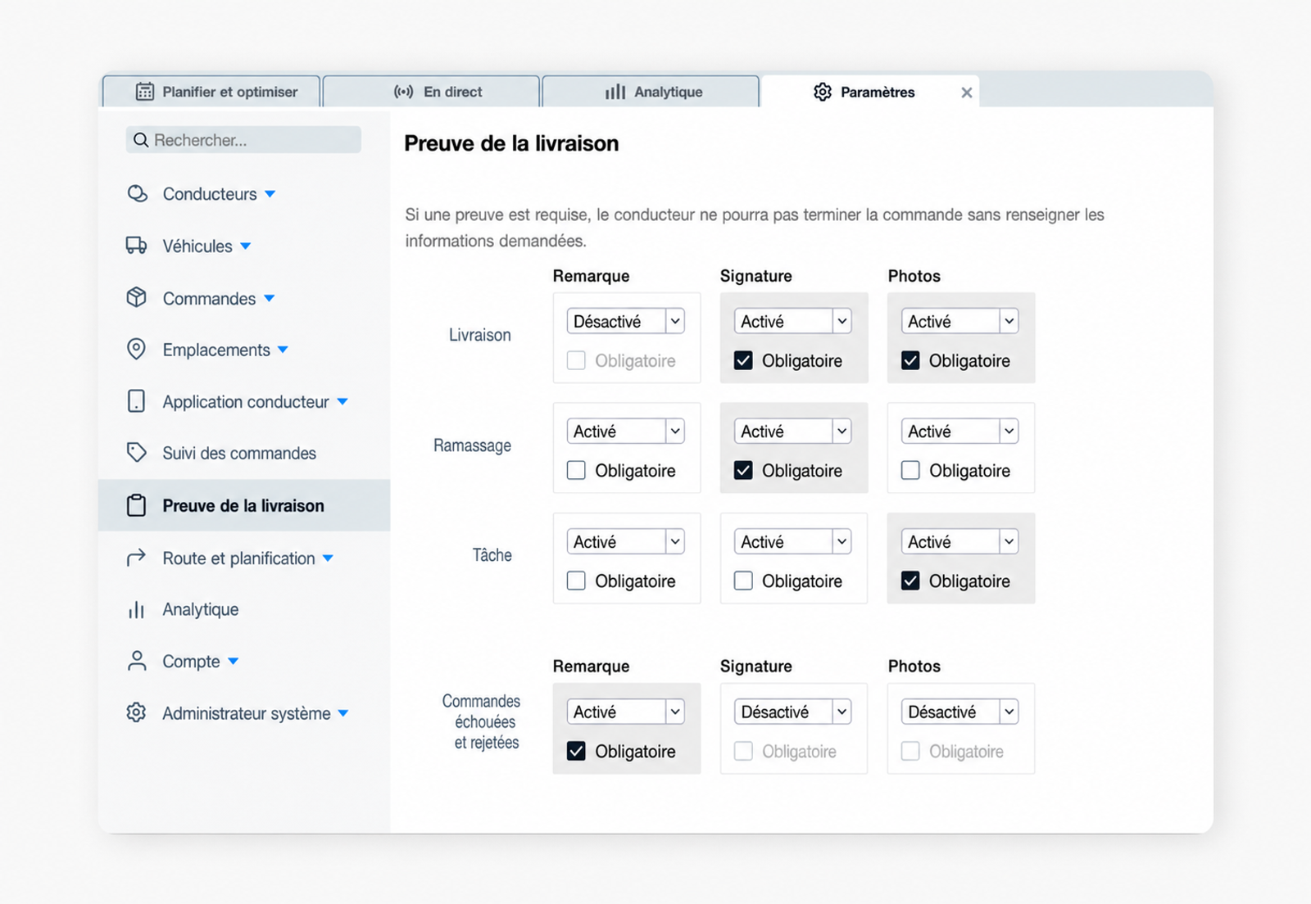Open Tâche Signature status dropdown
Image resolution: width=1311 pixels, height=904 pixels.
point(792,541)
